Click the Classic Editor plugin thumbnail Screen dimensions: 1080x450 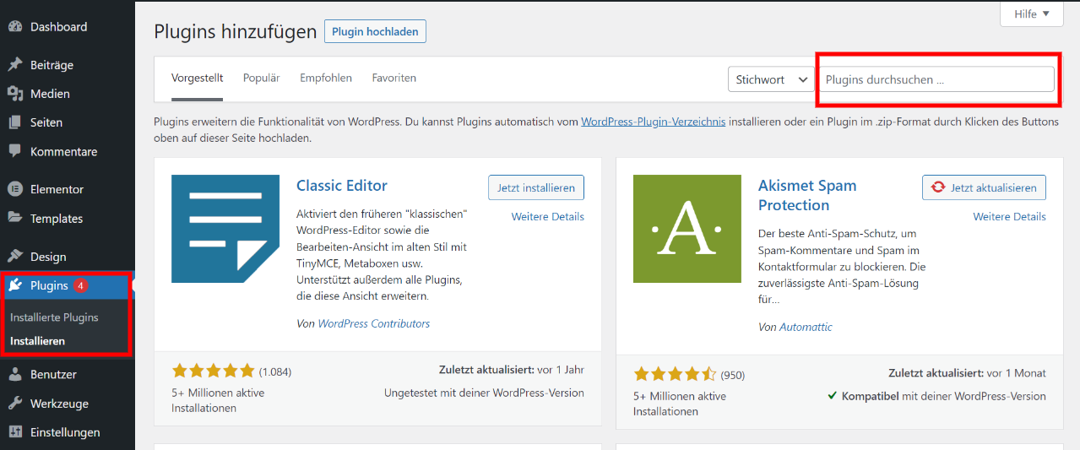coord(225,229)
